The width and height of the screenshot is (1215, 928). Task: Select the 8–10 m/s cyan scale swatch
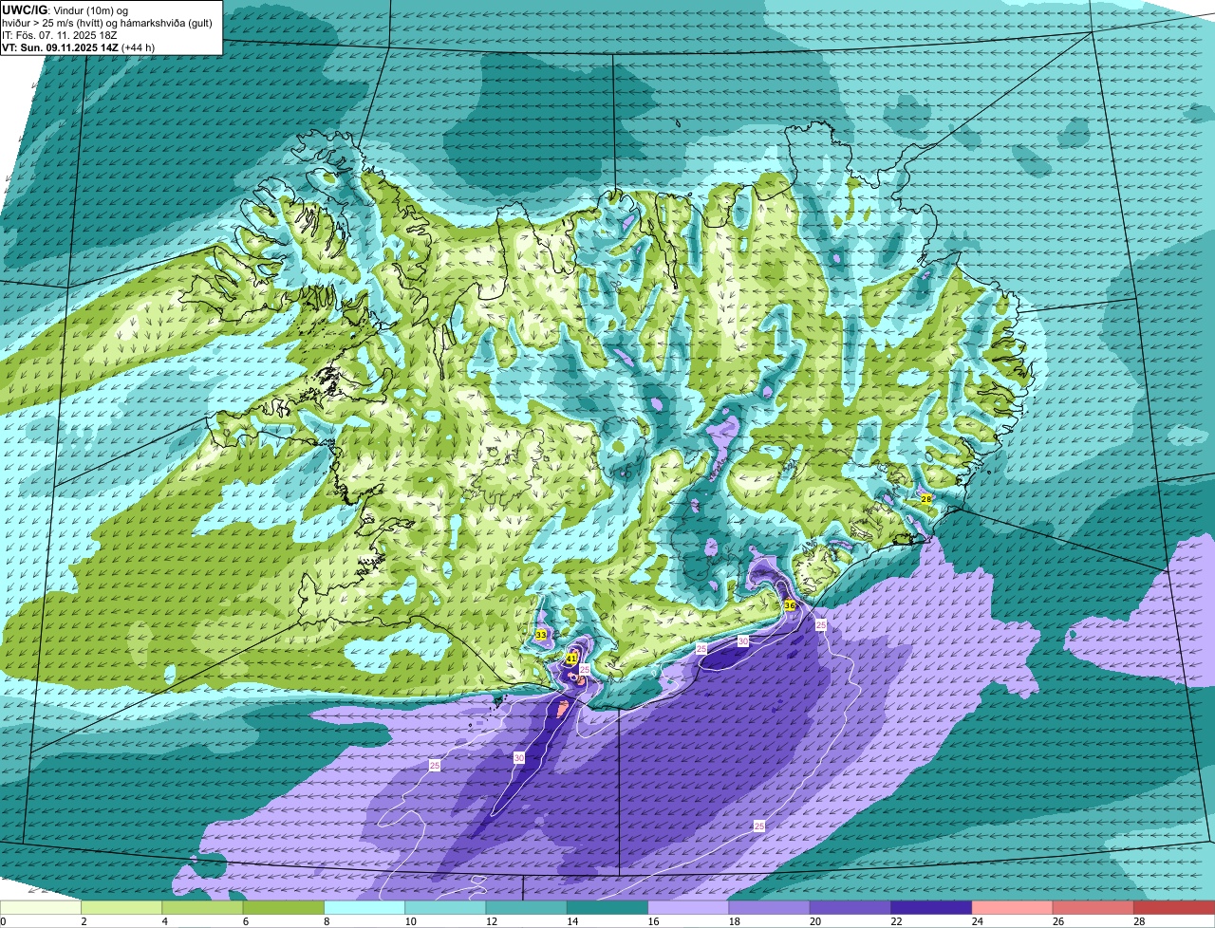coord(364,908)
